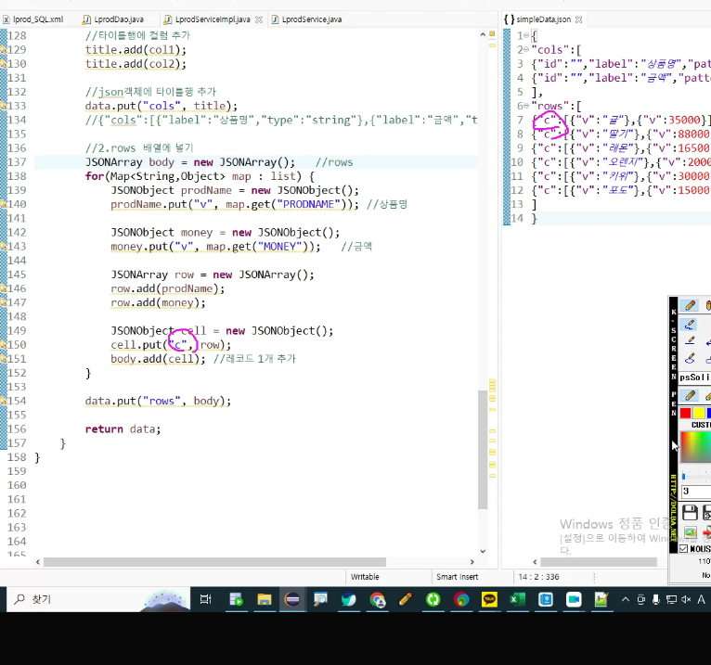
Task: Click the save floppy disk icon
Action: (x=690, y=512)
